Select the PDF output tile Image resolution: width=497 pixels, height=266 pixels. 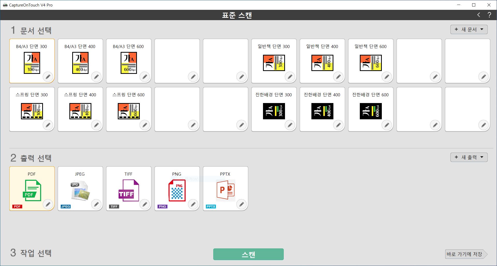tap(32, 188)
